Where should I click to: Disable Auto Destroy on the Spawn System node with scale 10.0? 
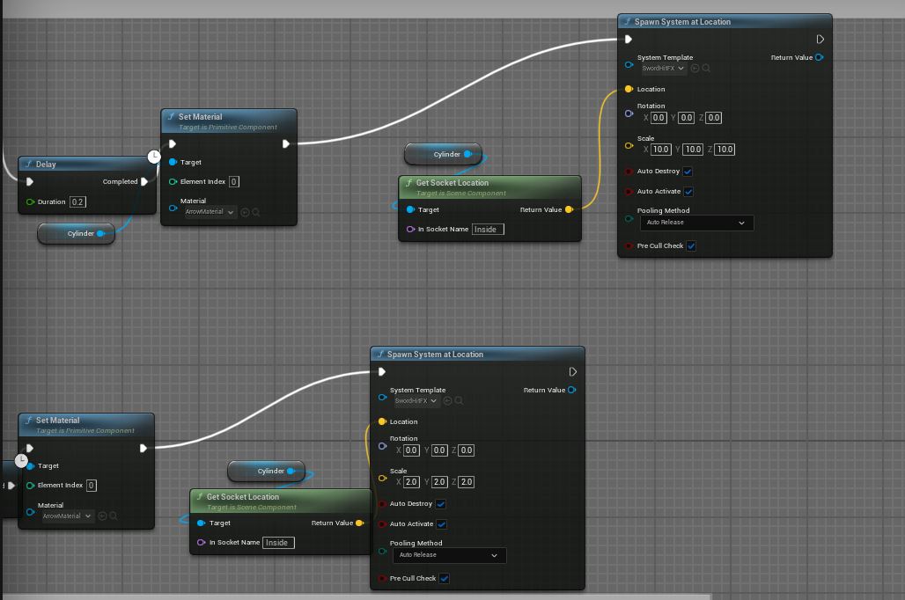688,172
